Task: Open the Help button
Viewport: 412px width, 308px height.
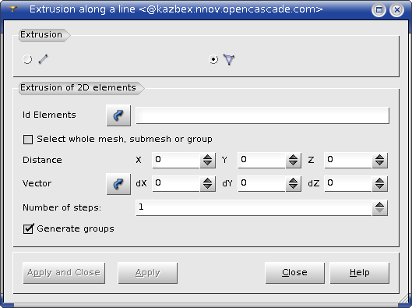Action: (360, 273)
